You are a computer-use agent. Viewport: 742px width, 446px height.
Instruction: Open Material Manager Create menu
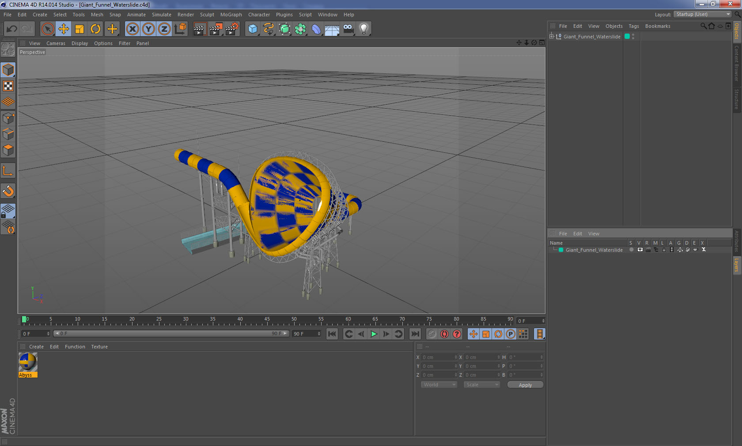point(36,347)
